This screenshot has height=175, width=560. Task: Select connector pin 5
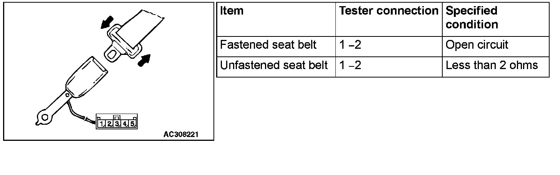[132, 124]
